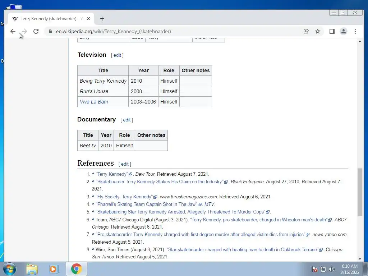
Task: Open the network tray icon
Action: click(x=323, y=269)
